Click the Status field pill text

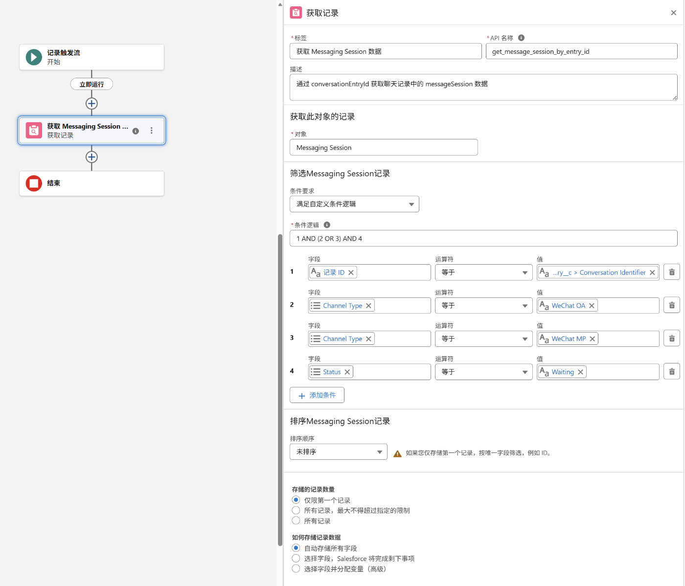point(332,372)
